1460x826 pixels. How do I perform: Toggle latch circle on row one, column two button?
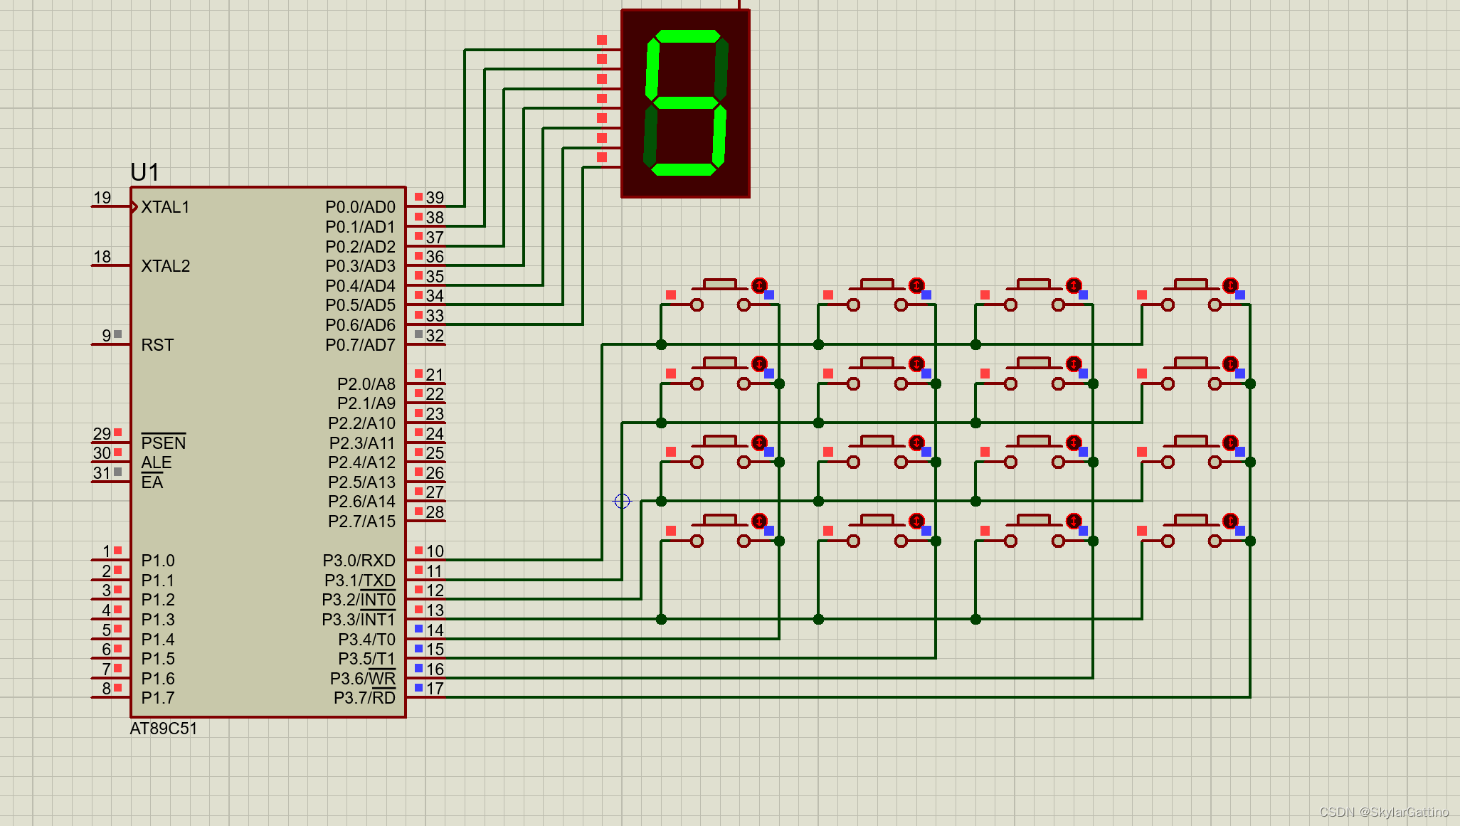pyautogui.click(x=916, y=285)
